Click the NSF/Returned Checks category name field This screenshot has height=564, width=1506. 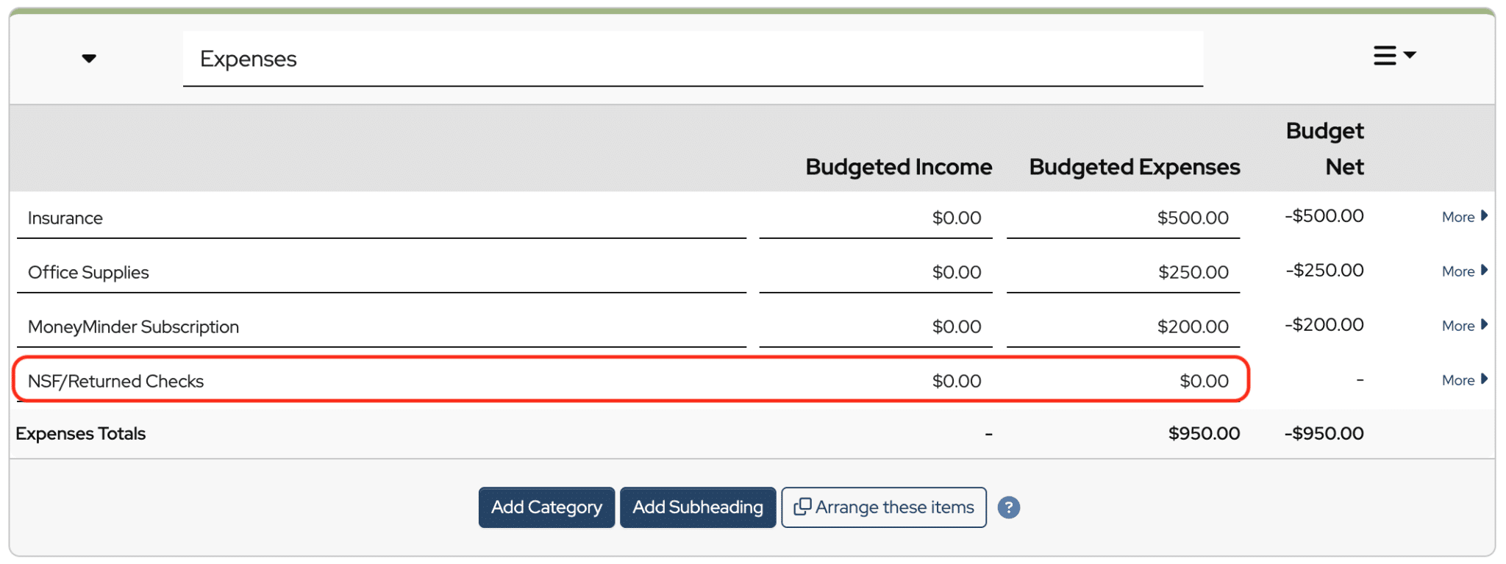(382, 382)
